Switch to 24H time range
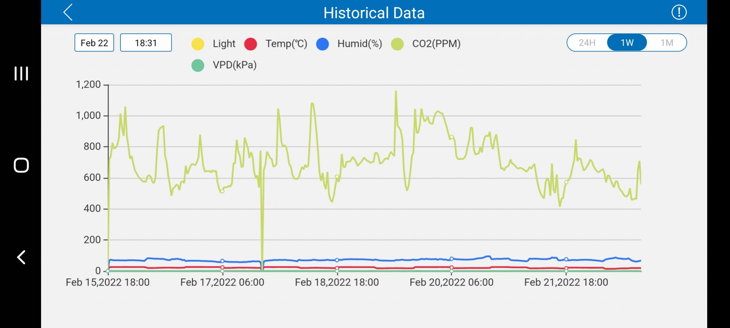The image size is (730, 328). tap(587, 43)
